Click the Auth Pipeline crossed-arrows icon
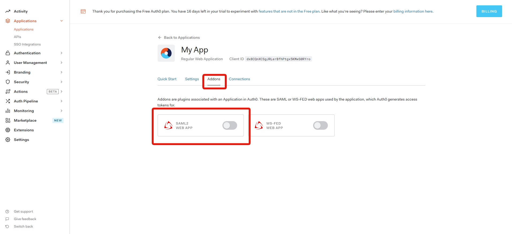 pos(8,101)
